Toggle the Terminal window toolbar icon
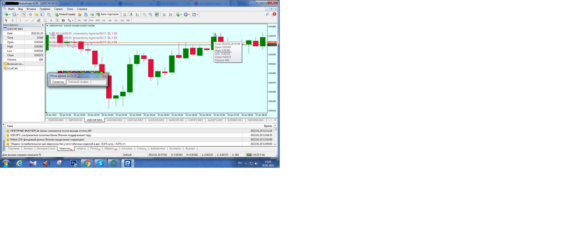Viewport: 586px width, 228px height. pyautogui.click(x=43, y=15)
